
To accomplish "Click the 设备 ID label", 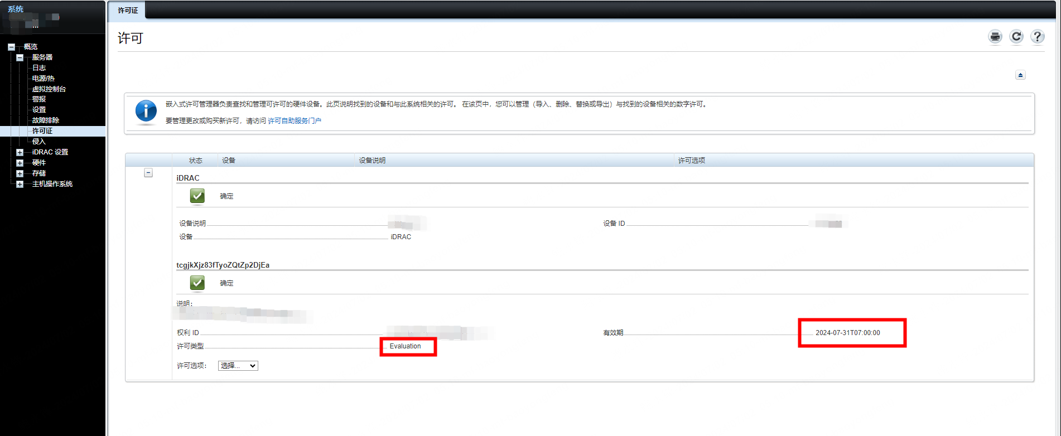I will point(614,224).
